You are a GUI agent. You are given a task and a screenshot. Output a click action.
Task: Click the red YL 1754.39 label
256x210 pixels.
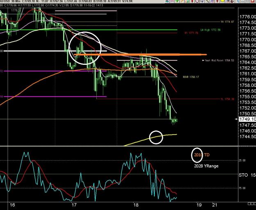(227, 99)
